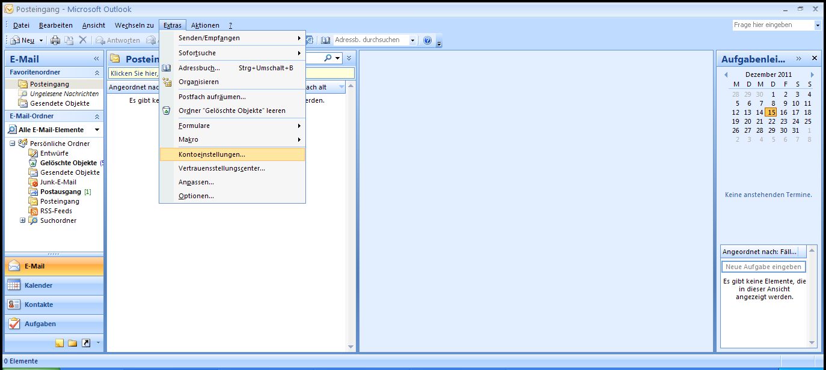Select Kontoeinstellungen in the Extras menu
This screenshot has height=370, width=826.
click(212, 154)
